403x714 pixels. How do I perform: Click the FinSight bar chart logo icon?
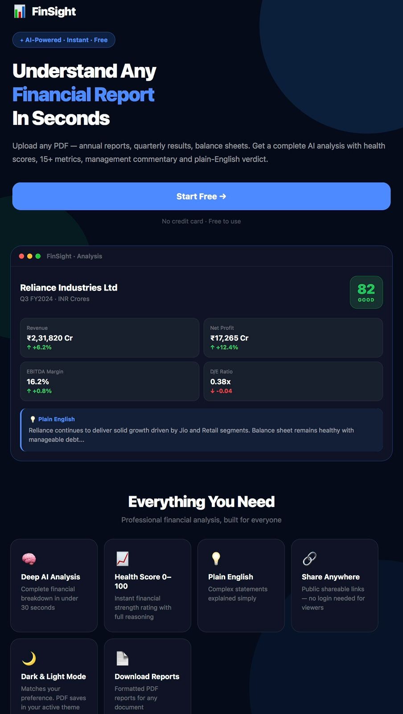tap(20, 12)
